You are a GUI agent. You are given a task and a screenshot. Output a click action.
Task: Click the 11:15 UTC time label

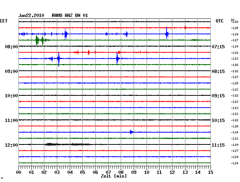point(218,145)
